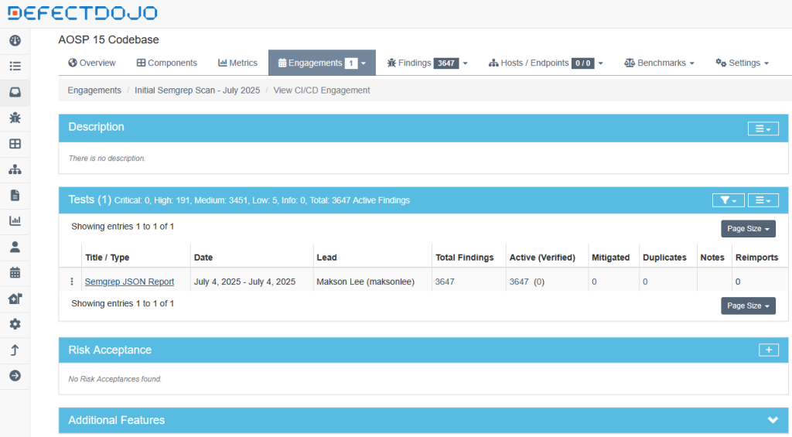This screenshot has width=792, height=437.
Task: Click the Tests (1) panel heading
Action: (x=90, y=200)
